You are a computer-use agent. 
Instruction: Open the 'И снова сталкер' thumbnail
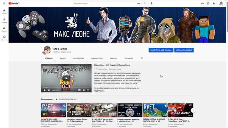click(x=181, y=110)
